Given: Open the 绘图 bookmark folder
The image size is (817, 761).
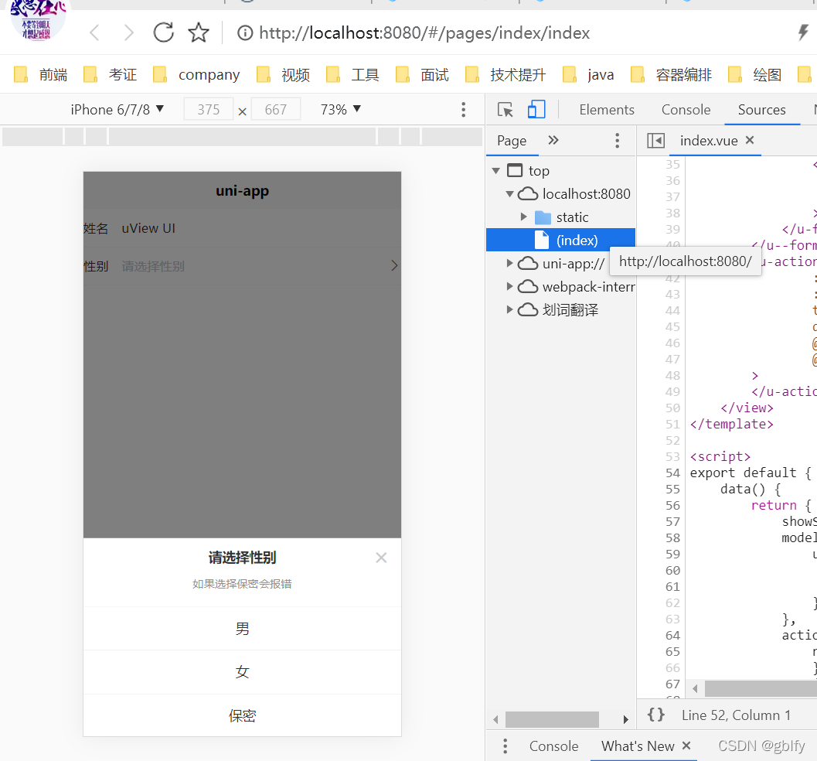Looking at the screenshot, I should coord(754,74).
